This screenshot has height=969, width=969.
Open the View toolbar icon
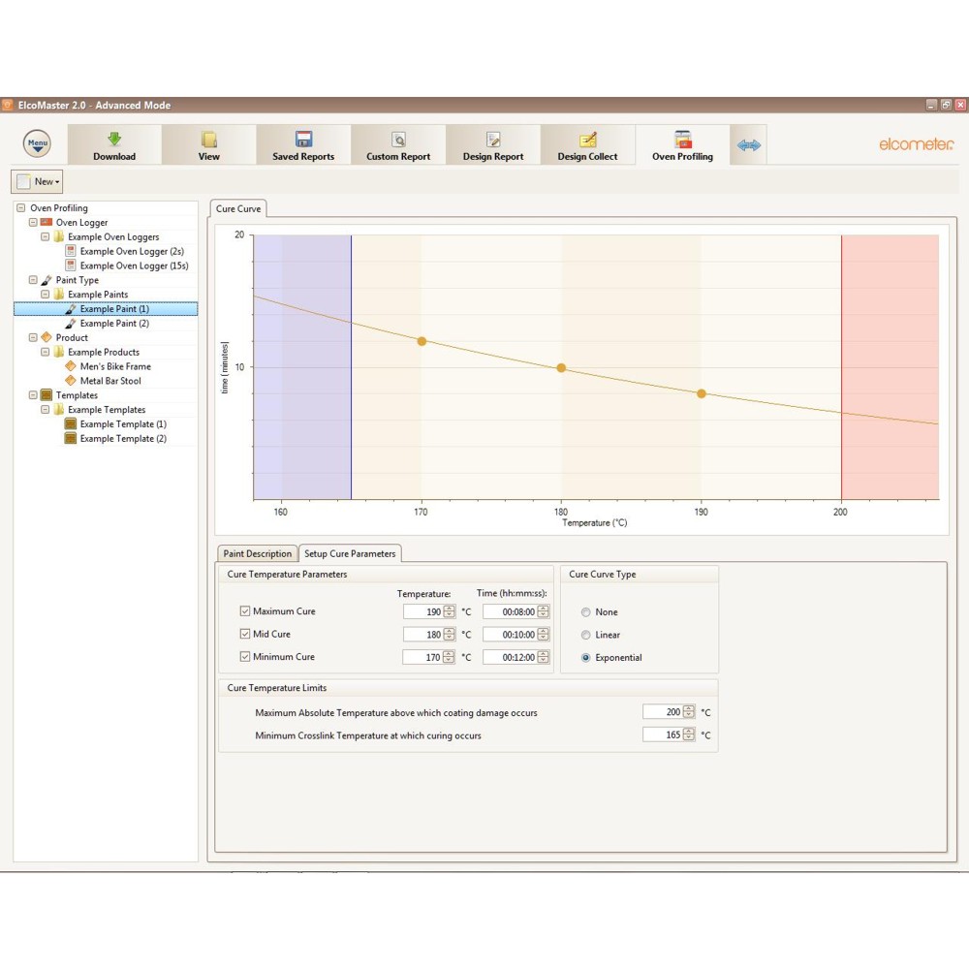tap(209, 139)
